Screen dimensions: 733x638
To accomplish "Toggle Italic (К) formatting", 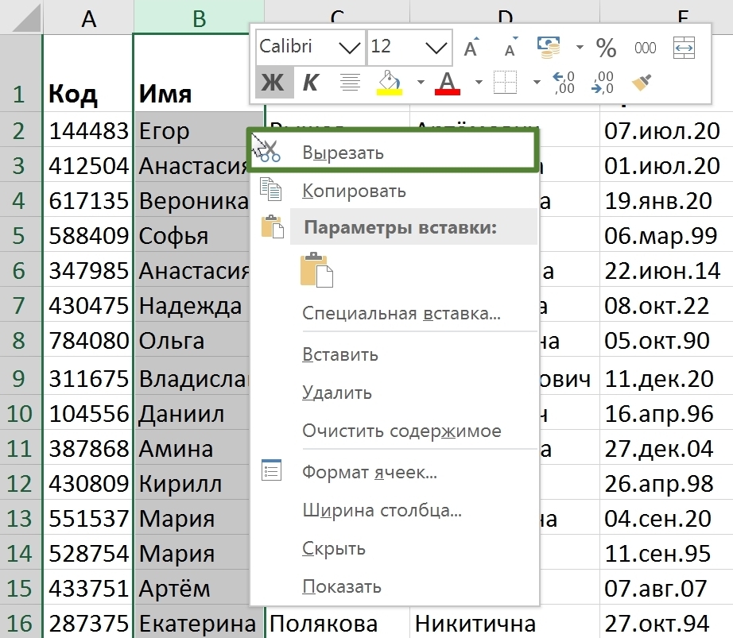I will [310, 83].
